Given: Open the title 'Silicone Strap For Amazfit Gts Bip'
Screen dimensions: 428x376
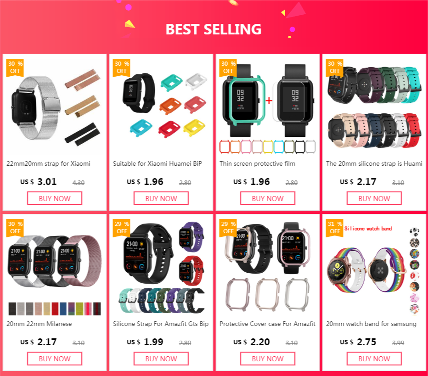Looking at the screenshot, I should 161,324.
